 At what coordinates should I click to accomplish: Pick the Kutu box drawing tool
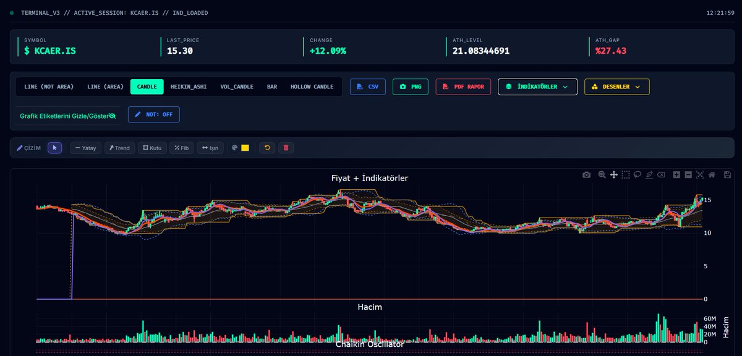152,148
